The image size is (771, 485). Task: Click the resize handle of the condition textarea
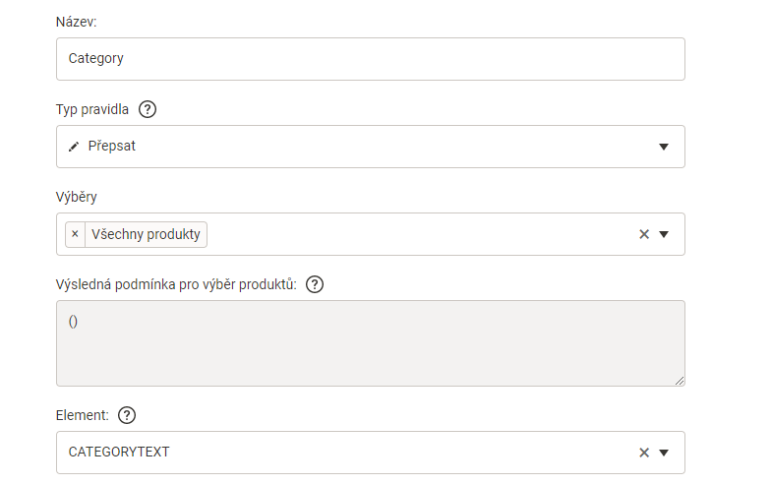pos(679,379)
